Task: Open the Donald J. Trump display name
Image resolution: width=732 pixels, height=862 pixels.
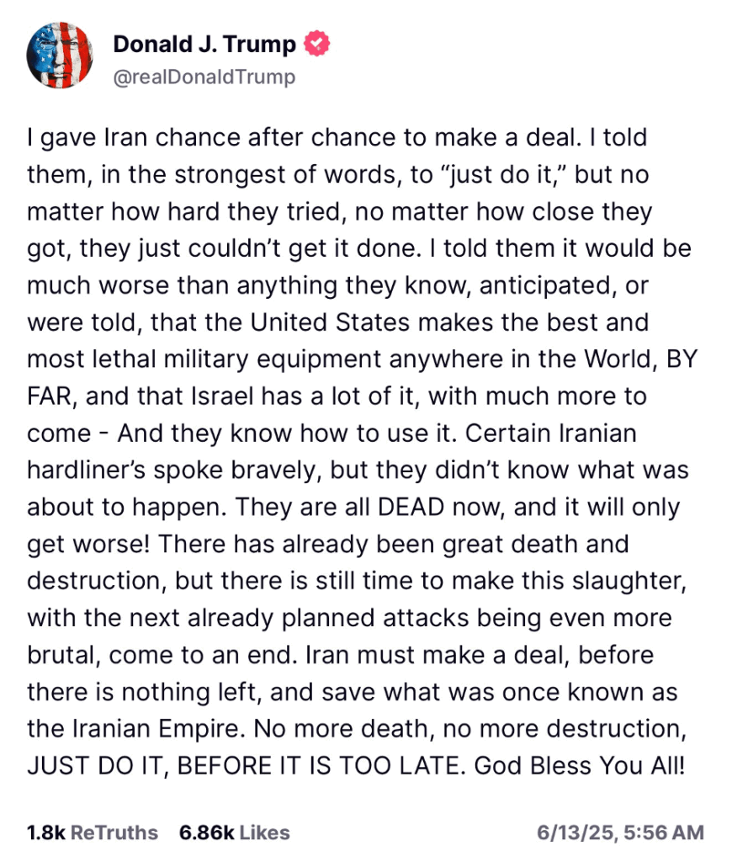Action: click(x=204, y=44)
